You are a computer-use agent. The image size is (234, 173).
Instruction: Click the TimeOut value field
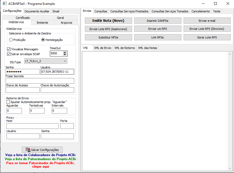(x=57, y=54)
